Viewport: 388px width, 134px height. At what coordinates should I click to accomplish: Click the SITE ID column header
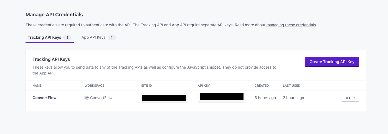tap(146, 86)
